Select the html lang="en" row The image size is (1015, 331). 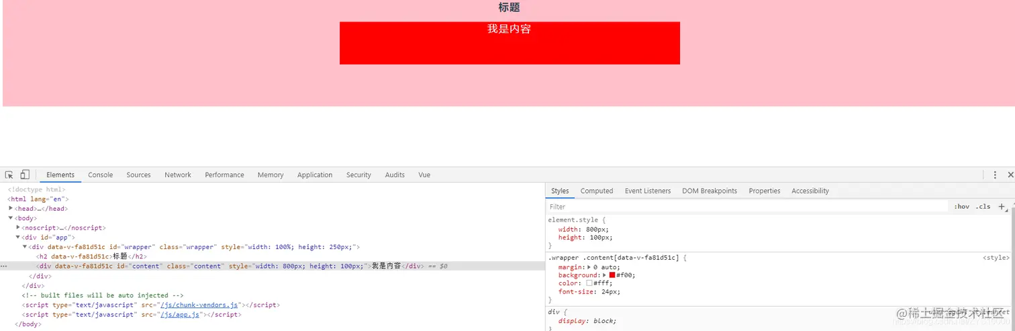tap(38, 199)
